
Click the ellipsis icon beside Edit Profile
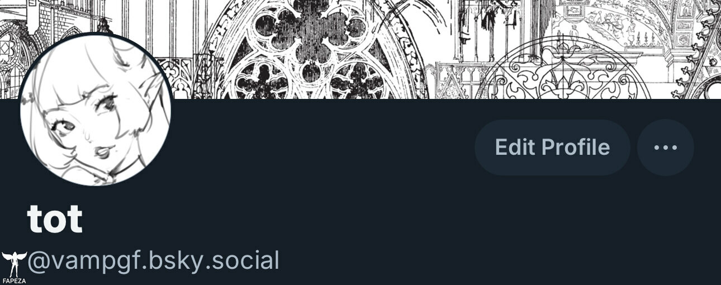[x=665, y=148]
